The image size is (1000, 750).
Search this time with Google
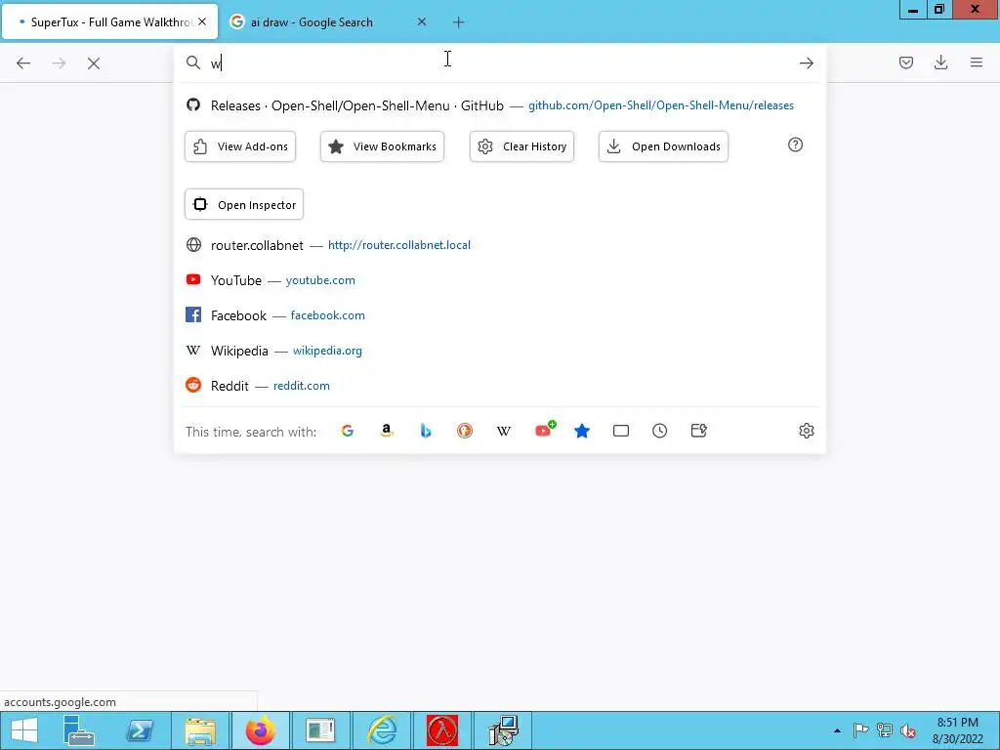(x=348, y=431)
